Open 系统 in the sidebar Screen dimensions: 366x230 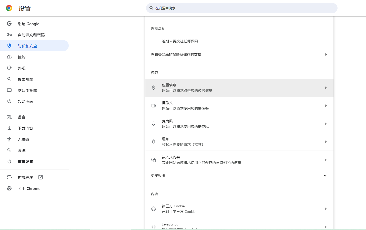click(34, 150)
